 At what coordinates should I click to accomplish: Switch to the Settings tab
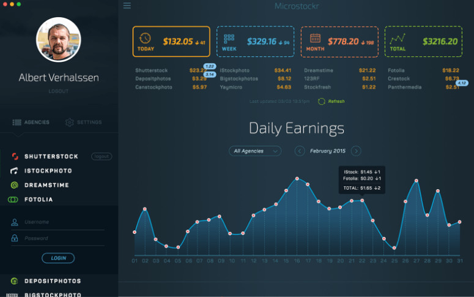tap(83, 122)
